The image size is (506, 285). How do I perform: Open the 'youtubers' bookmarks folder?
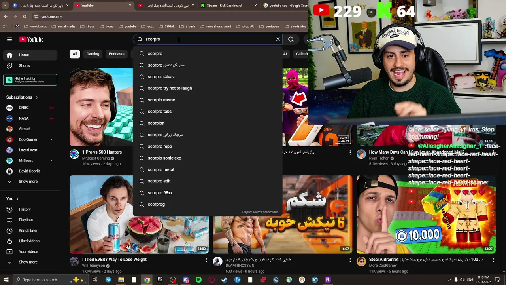[269, 27]
